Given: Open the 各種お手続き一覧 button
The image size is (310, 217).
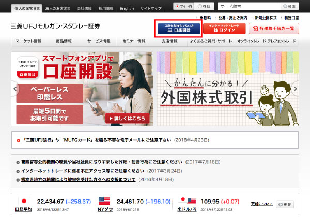Looking at the screenshot, I should [274, 28].
